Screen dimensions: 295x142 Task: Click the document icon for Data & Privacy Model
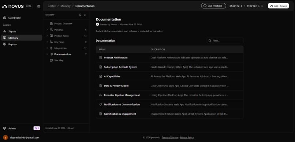click(x=101, y=86)
